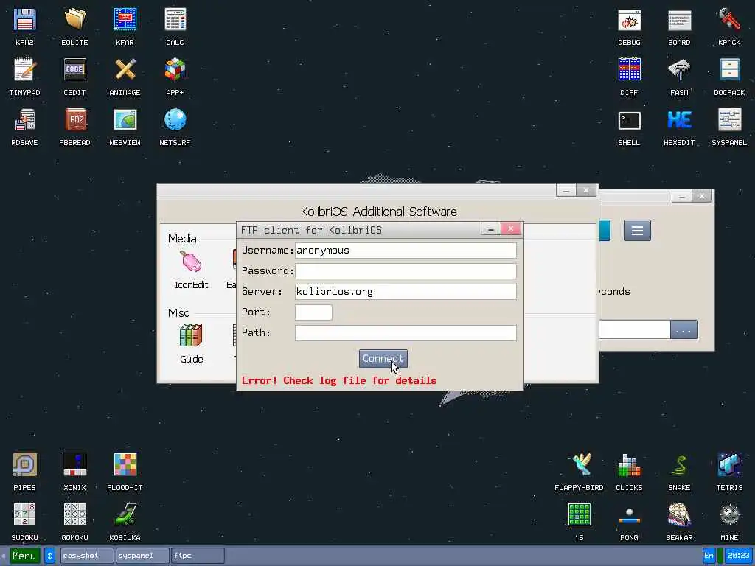
Task: Start the 15 puzzle game icon
Action: click(x=580, y=515)
